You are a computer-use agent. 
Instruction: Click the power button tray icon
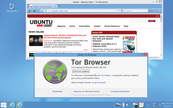coord(159,105)
